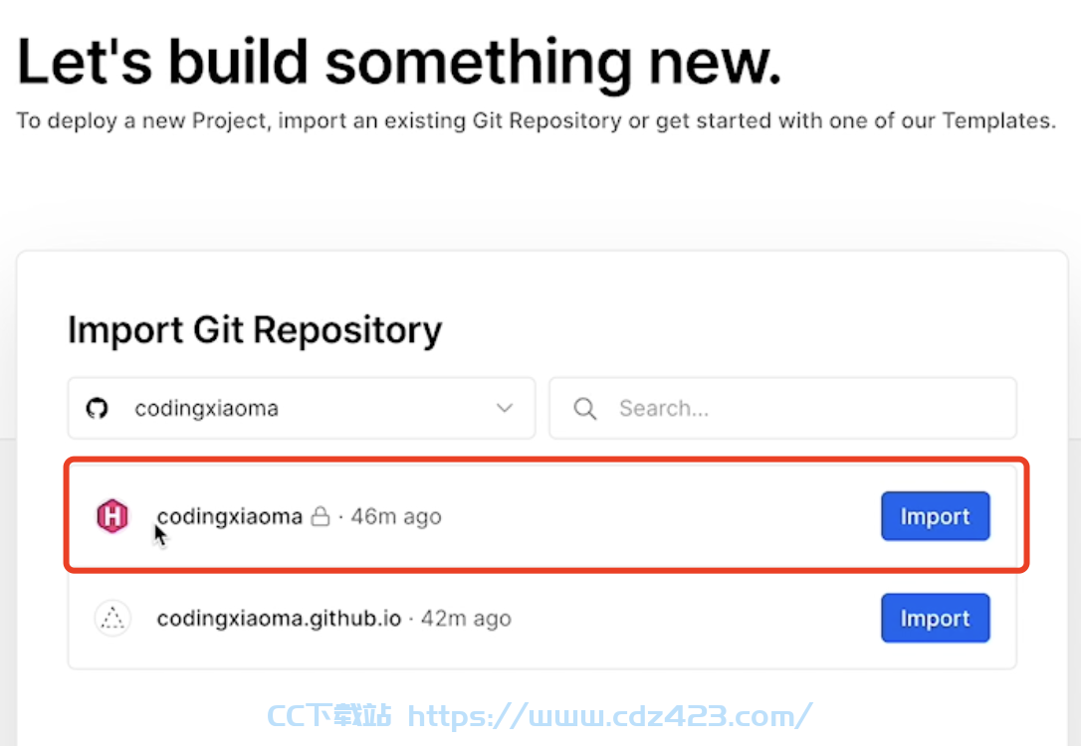Click the deploy new Project description text

coord(536,120)
